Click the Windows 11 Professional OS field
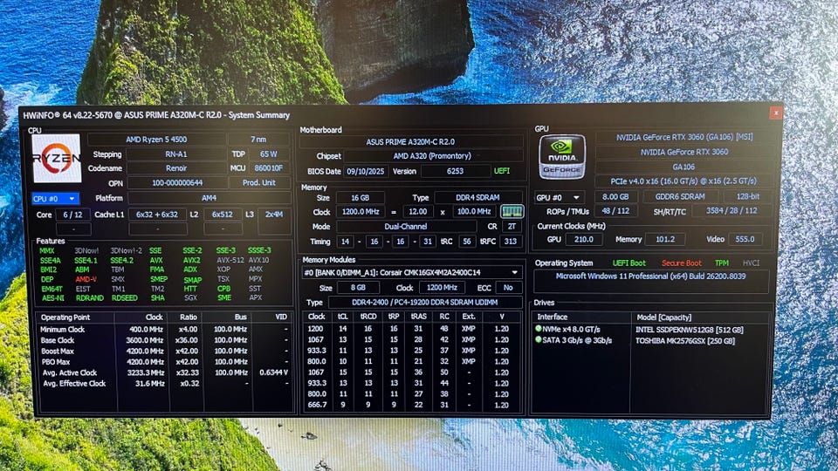Viewport: 838px width, 471px height. [651, 276]
